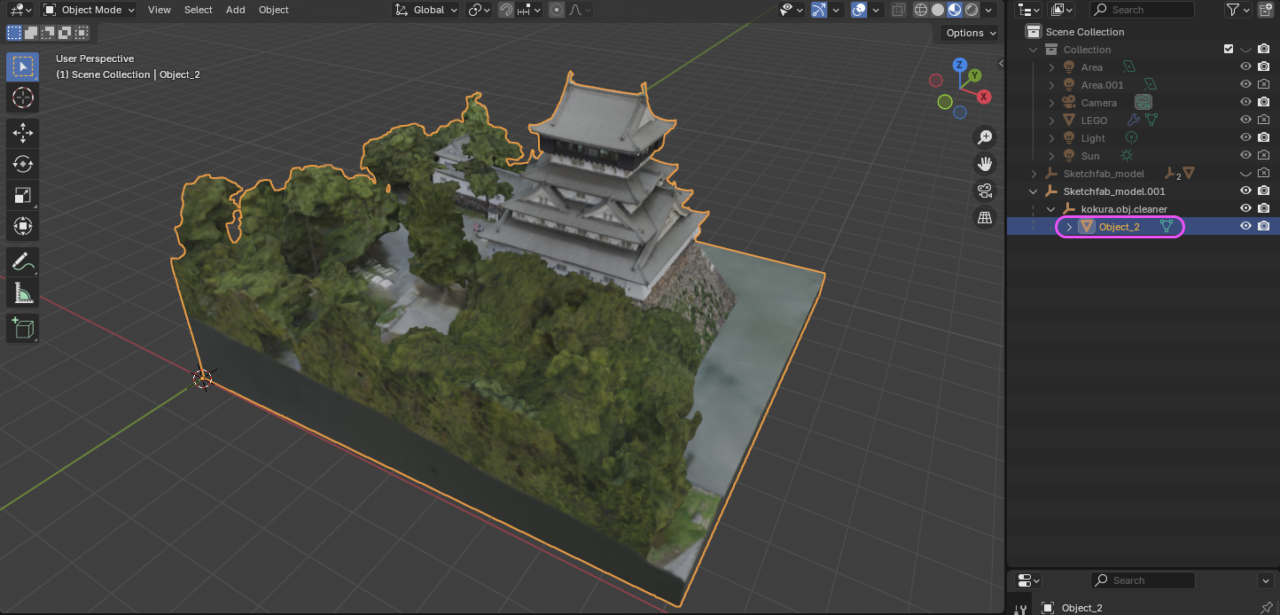
Task: Hide Object_2 in viewport
Action: [x=1245, y=227]
